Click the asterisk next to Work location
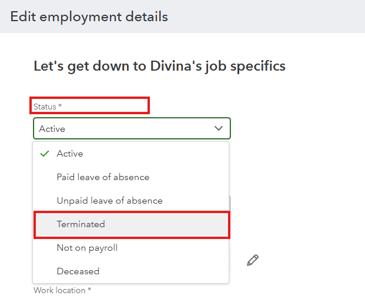The width and height of the screenshot is (365, 299). point(90,290)
